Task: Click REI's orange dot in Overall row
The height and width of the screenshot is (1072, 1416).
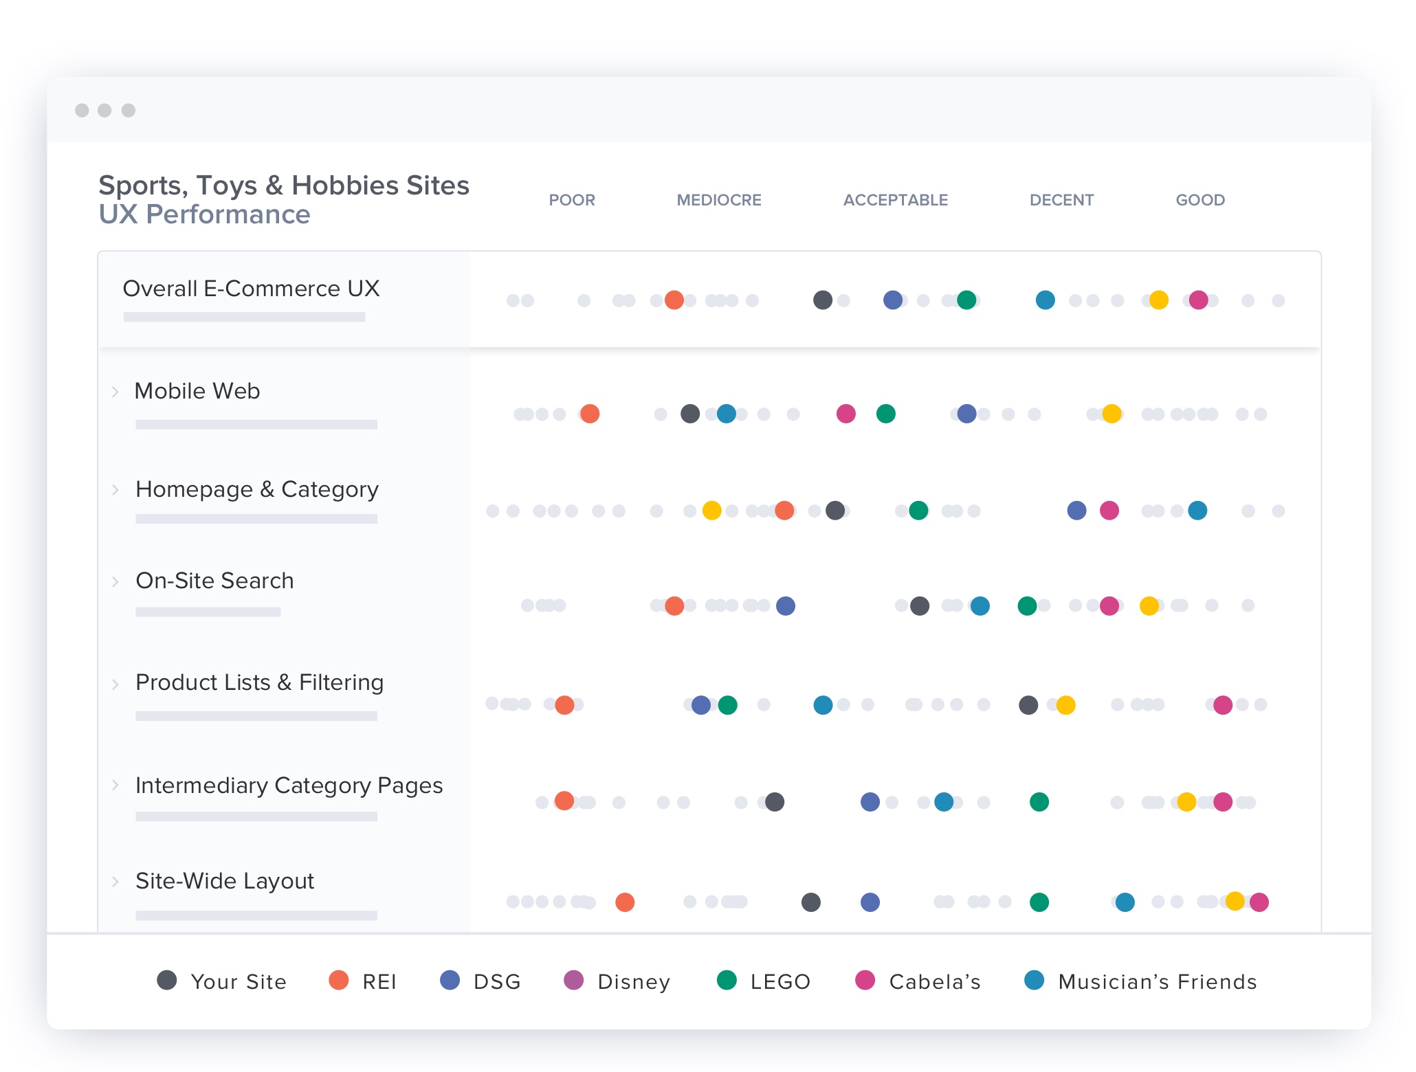Action: (x=674, y=300)
